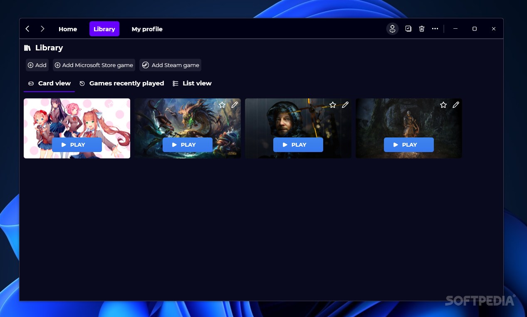
Task: Play the hooded man game card
Action: [298, 145]
